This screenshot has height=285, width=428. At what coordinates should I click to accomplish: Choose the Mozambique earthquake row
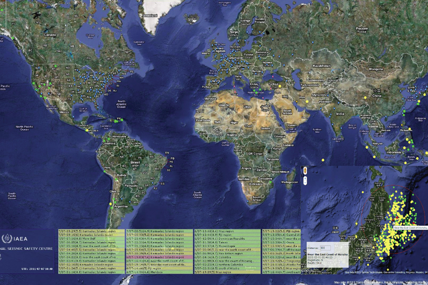[x=228, y=246]
